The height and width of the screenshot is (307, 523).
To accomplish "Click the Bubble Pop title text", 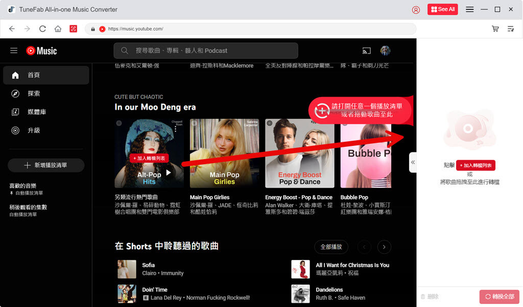I will [x=354, y=197].
